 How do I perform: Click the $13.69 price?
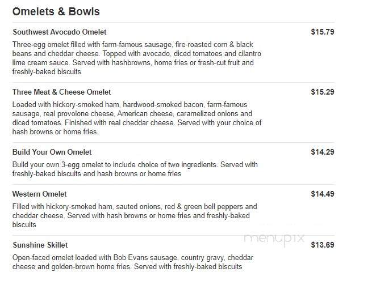(322, 245)
